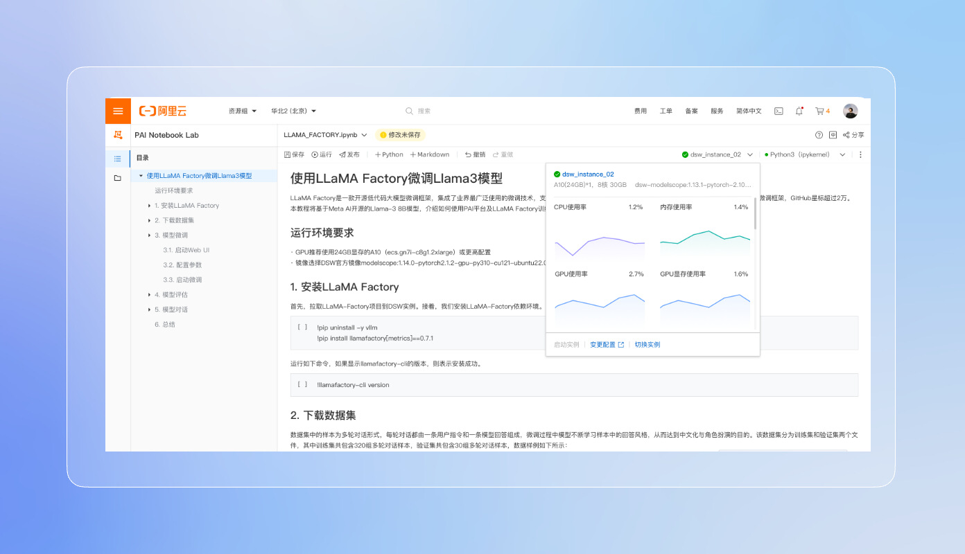Screen dimensions: 965x554
Task: Select 3.3. 启动微调 in the outline
Action: tap(182, 280)
